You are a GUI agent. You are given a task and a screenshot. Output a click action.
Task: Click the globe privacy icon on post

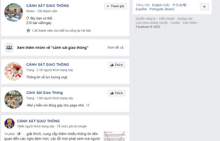tap(19, 134)
